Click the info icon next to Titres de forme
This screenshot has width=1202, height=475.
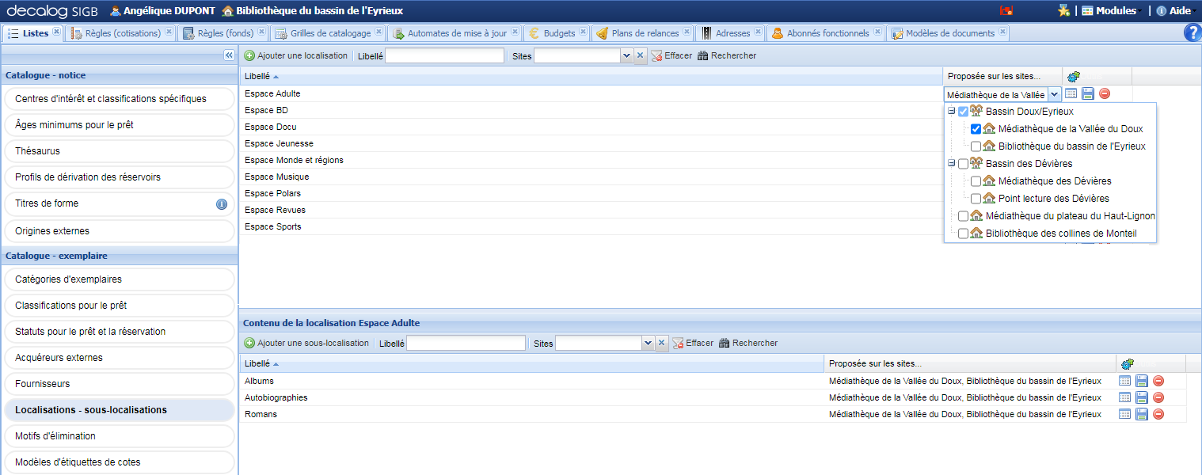point(222,204)
